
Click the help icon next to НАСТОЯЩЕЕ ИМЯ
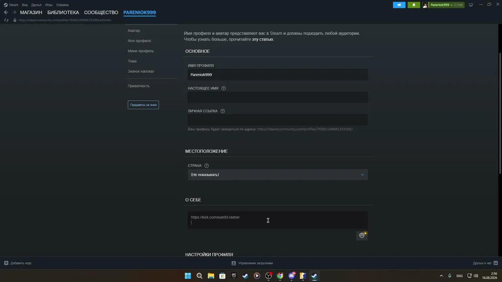224,89
